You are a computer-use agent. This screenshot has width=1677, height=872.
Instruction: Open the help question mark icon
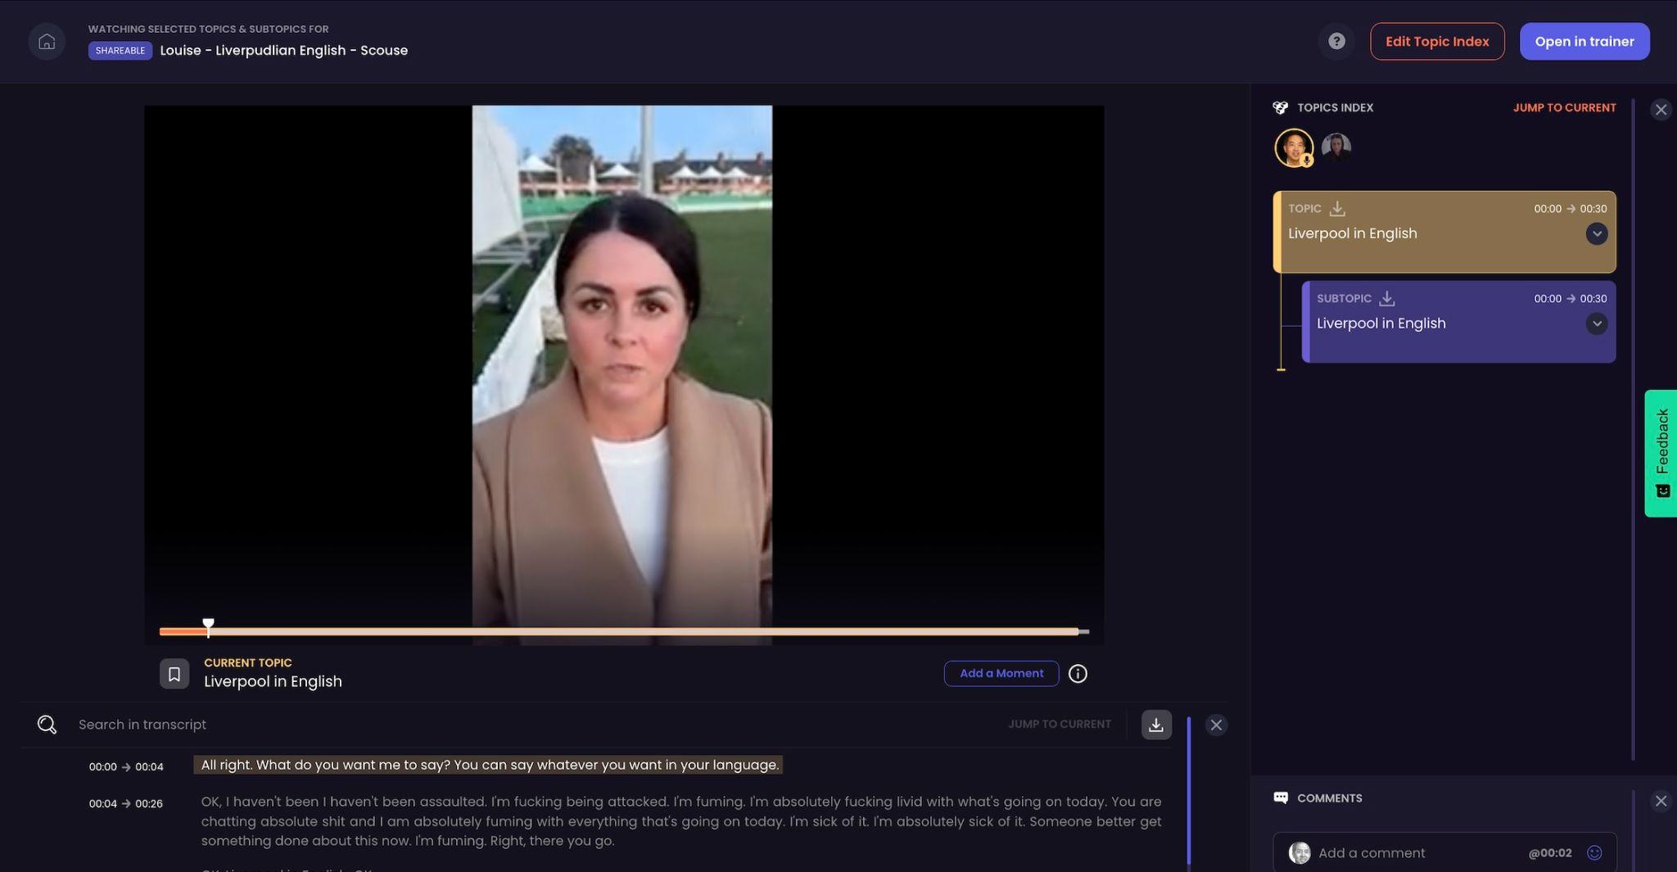pyautogui.click(x=1336, y=41)
